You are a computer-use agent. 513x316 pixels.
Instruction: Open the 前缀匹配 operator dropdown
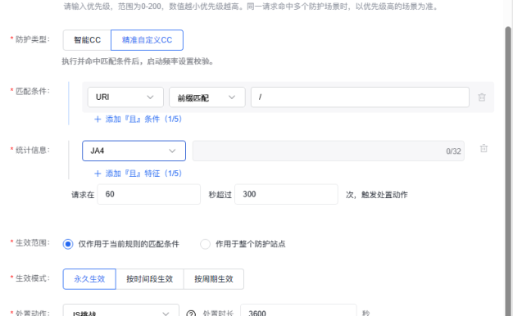coord(207,97)
